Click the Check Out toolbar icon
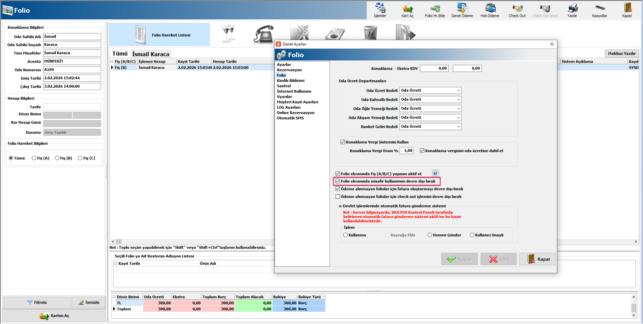The image size is (643, 324). coord(517,10)
